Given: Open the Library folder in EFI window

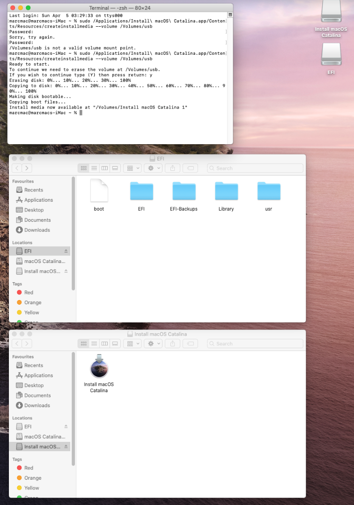Looking at the screenshot, I should [x=227, y=190].
